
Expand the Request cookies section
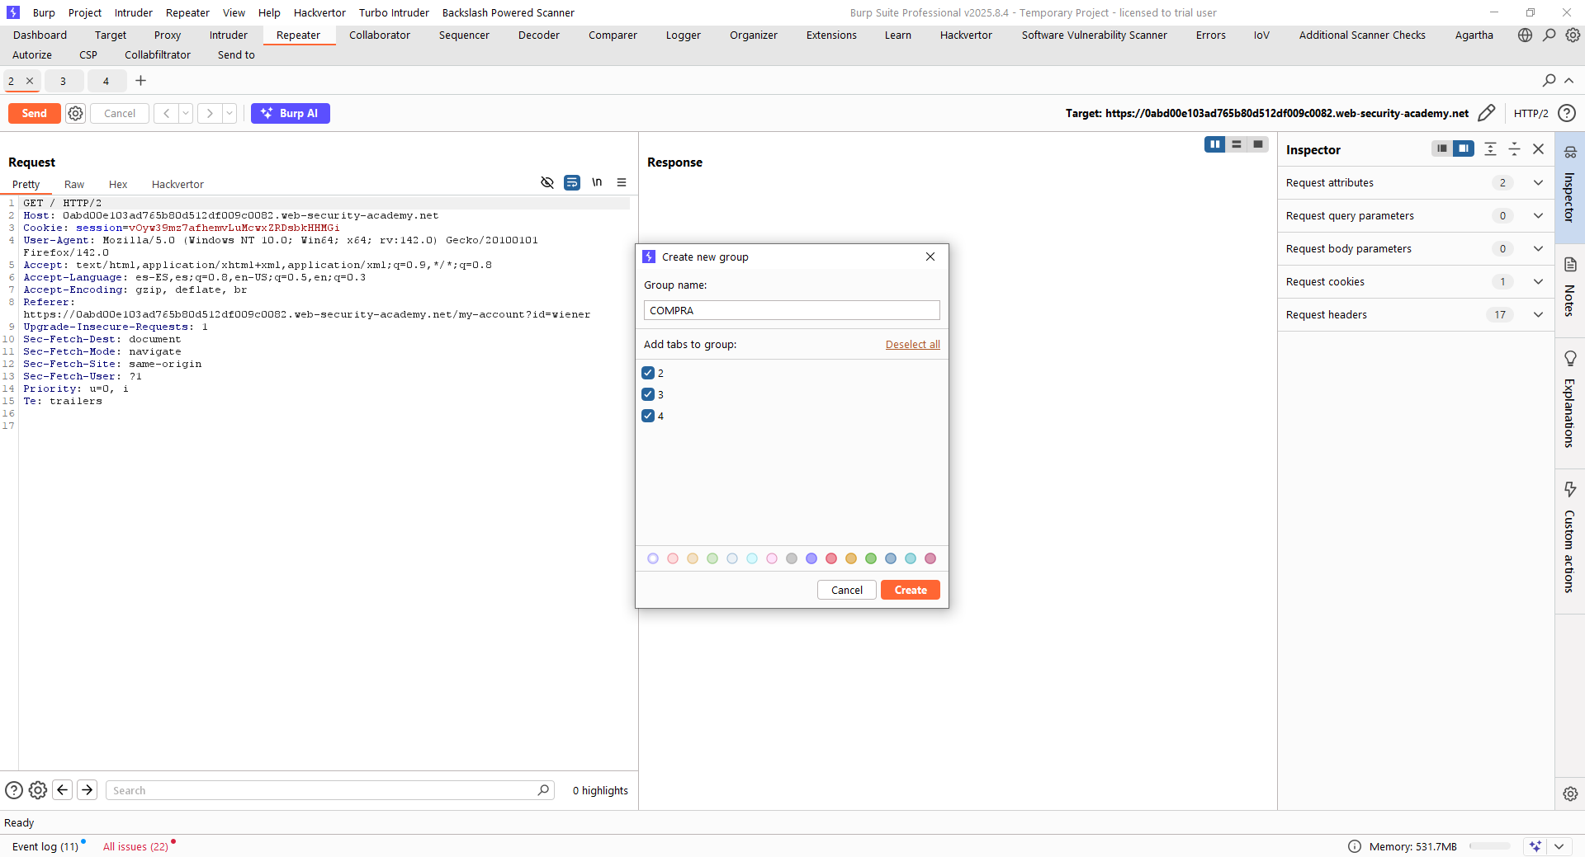[1537, 282]
